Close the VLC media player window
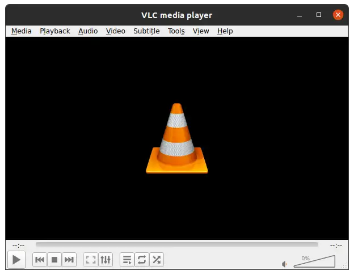Viewport: 354px width, 275px height. 338,15
